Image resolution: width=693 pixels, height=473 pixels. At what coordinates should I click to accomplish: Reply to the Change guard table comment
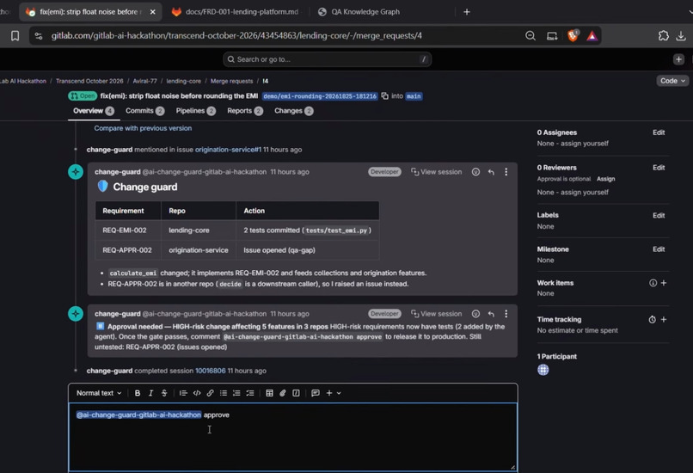(x=491, y=172)
